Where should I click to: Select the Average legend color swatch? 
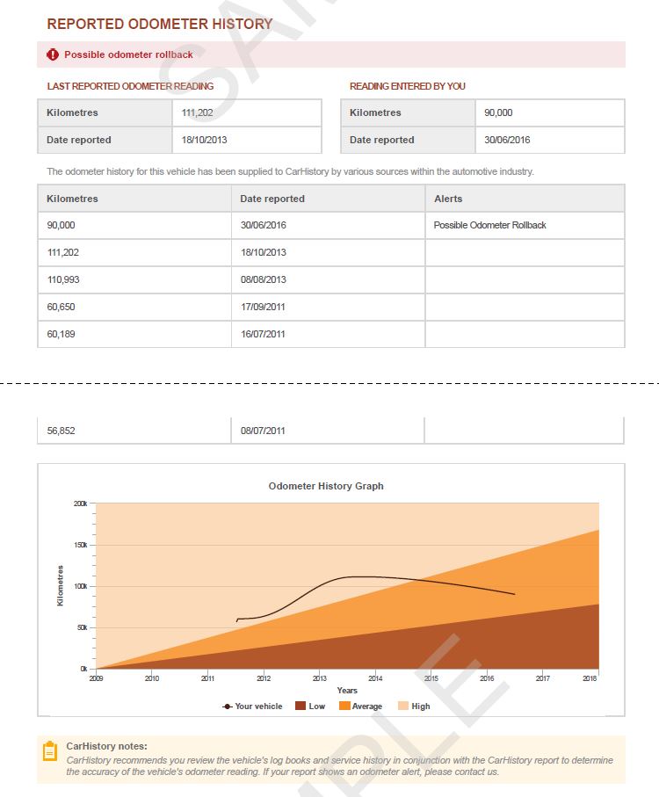pyautogui.click(x=344, y=706)
